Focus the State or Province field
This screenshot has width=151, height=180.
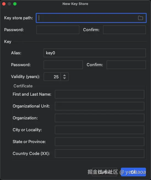(100, 142)
